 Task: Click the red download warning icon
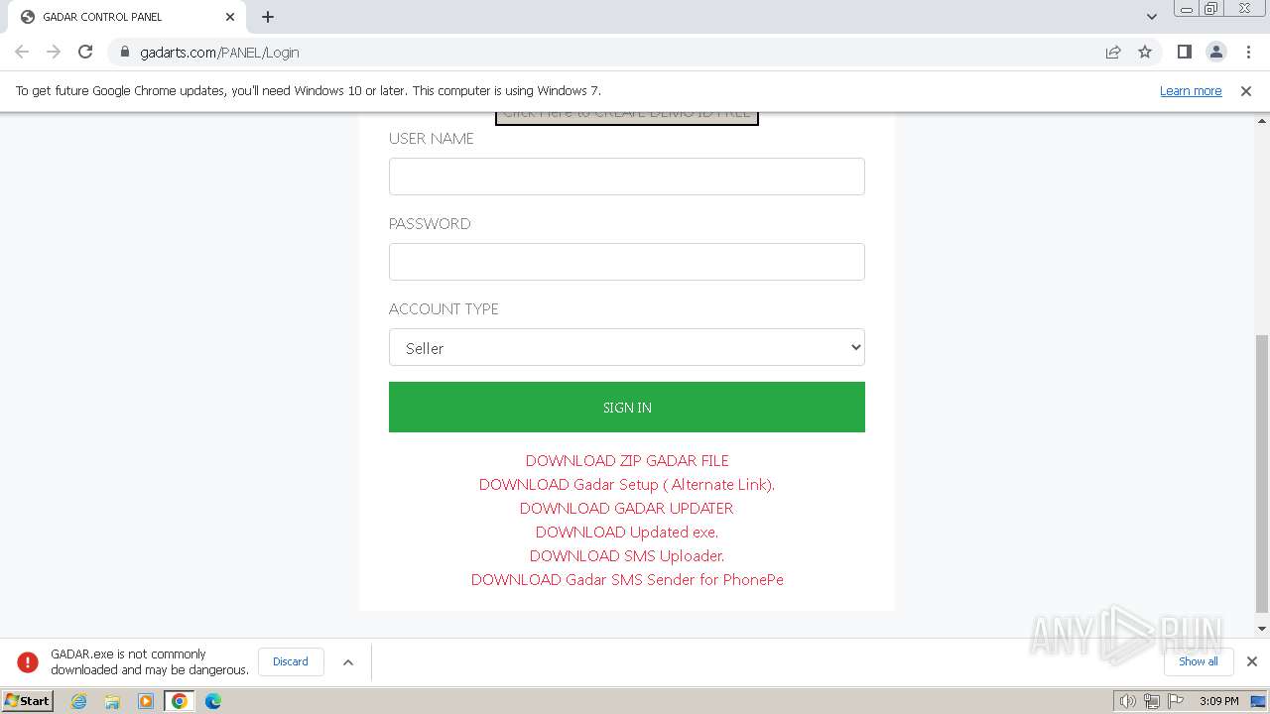[x=28, y=661]
